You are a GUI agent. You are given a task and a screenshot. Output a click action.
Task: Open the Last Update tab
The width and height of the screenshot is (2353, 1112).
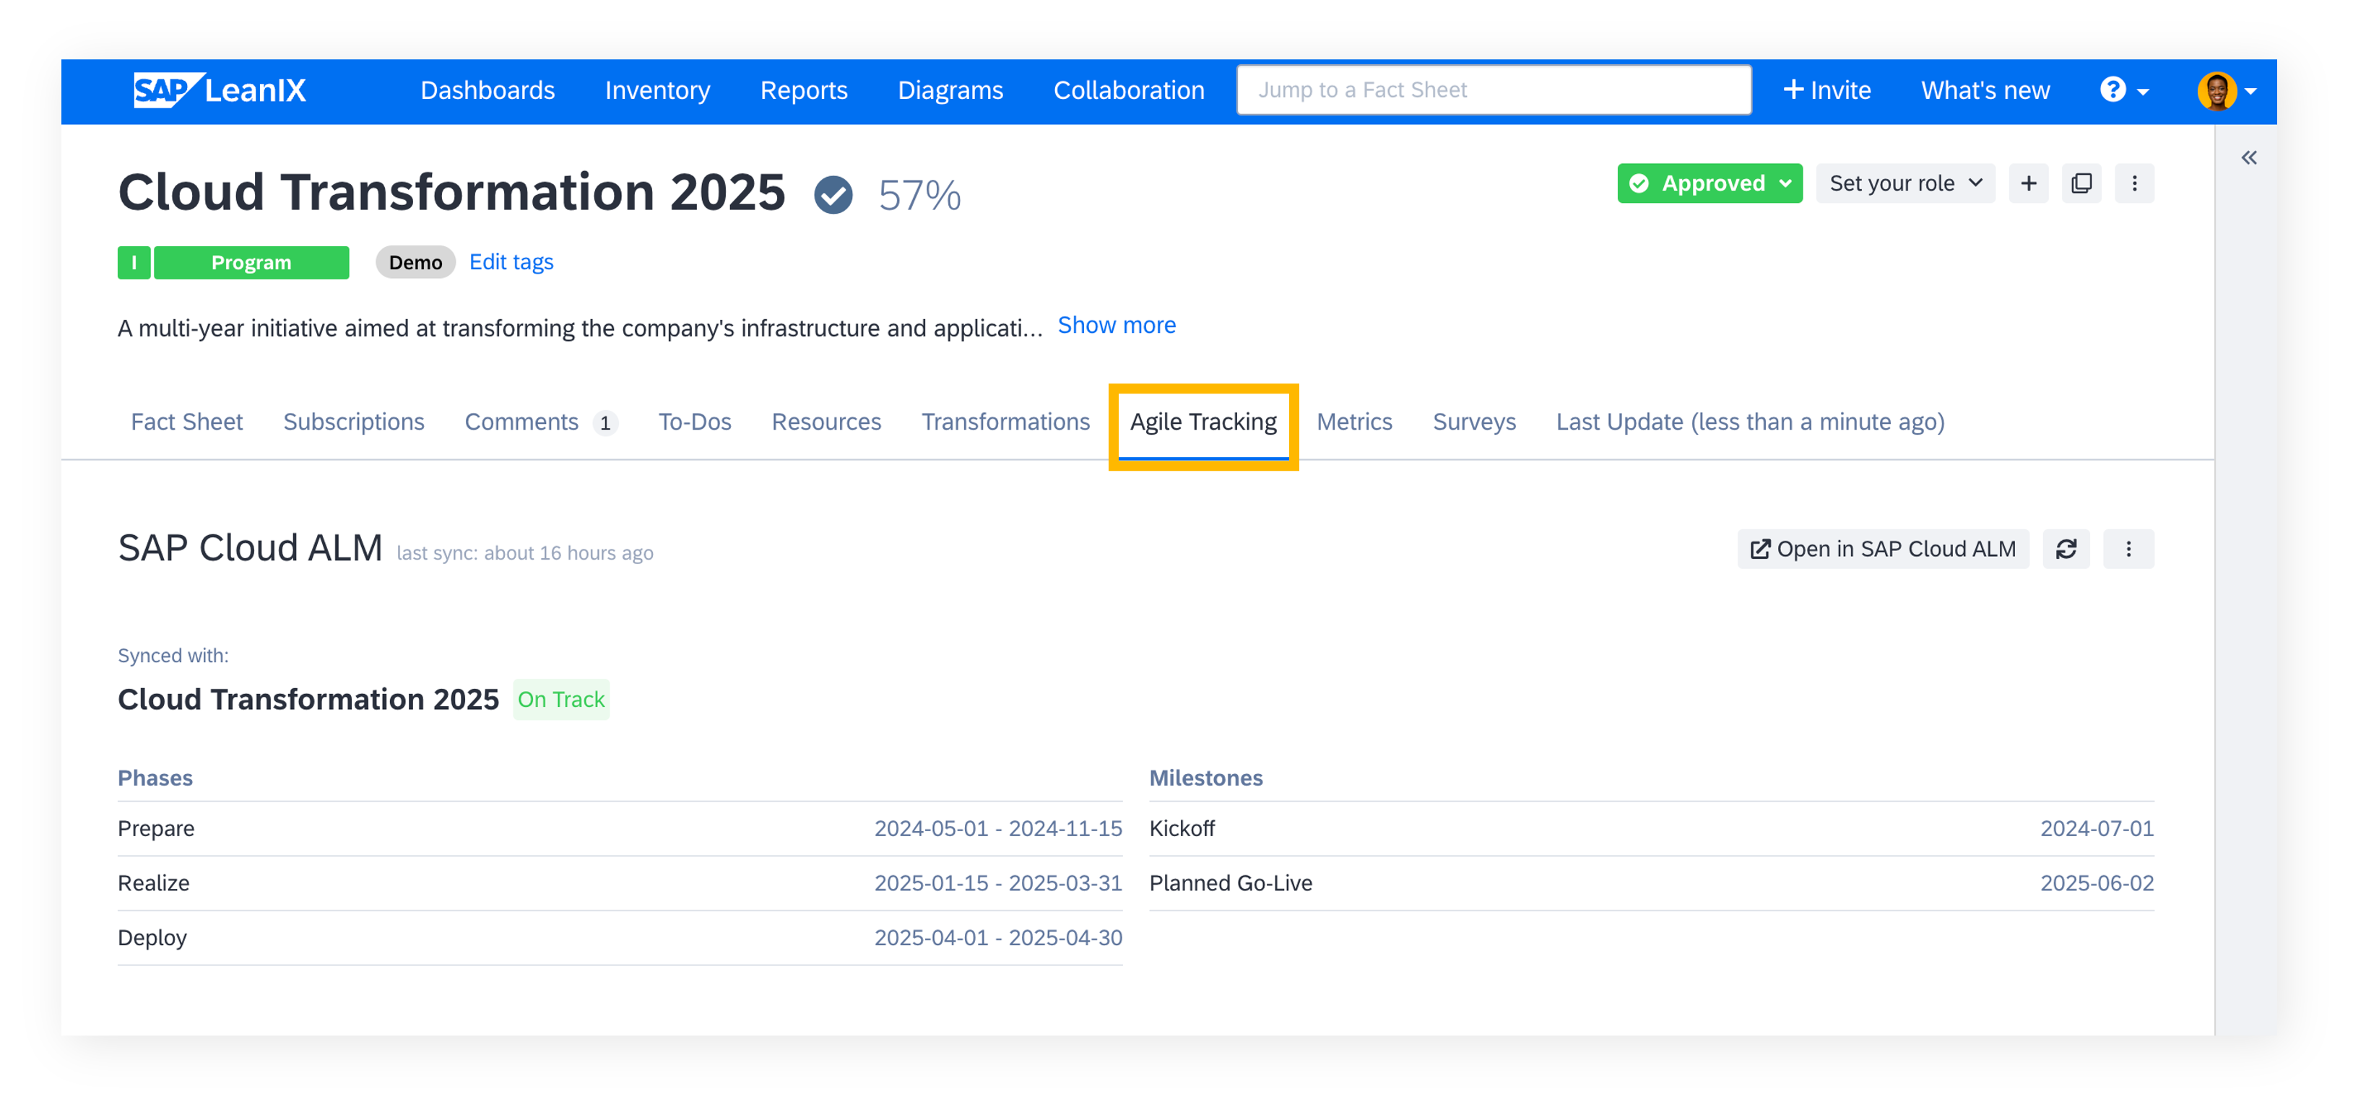point(1749,422)
